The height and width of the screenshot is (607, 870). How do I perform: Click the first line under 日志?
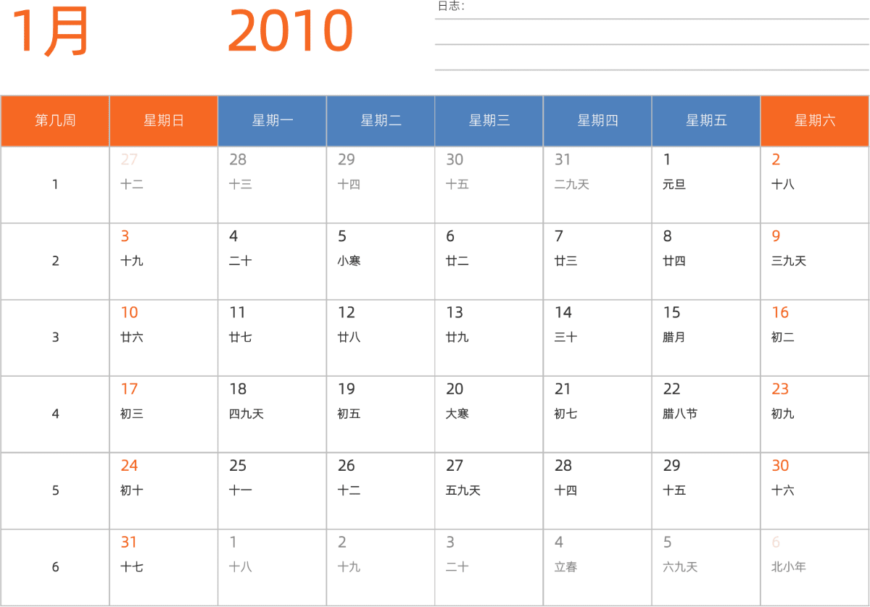652,19
